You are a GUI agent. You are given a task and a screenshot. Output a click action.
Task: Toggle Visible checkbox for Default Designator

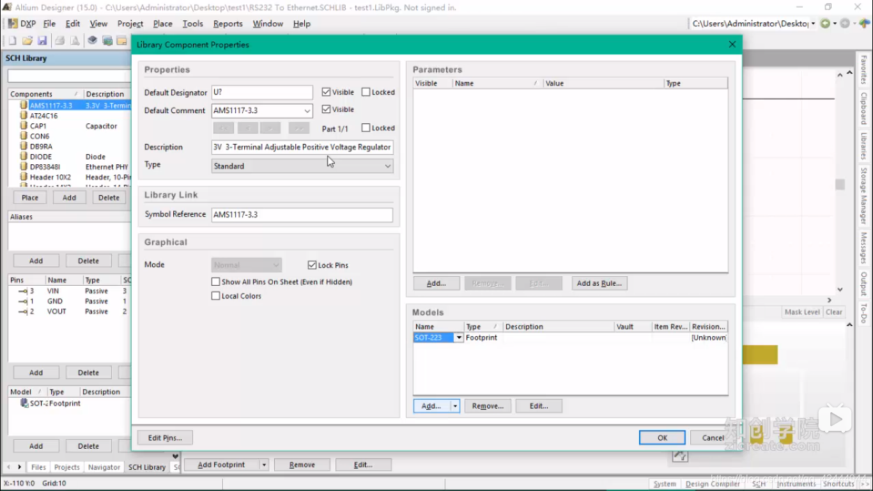[x=327, y=92]
